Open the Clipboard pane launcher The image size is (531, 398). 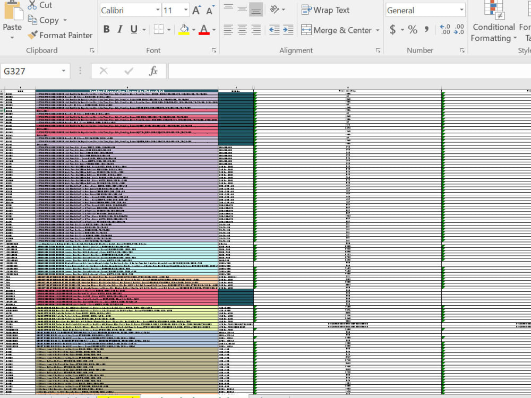tap(92, 50)
